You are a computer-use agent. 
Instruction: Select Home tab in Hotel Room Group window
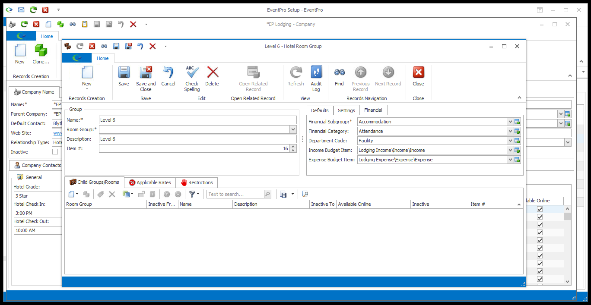coord(103,58)
